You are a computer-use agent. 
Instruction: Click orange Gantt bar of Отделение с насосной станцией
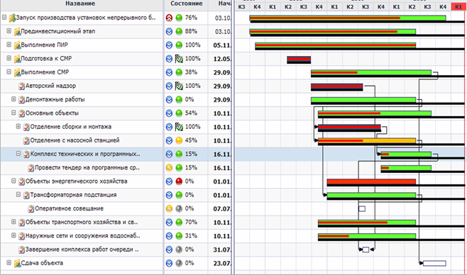(x=367, y=140)
